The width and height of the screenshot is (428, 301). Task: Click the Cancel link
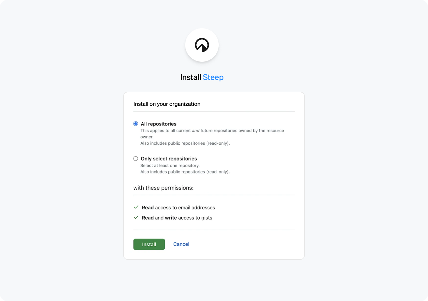pos(181,244)
